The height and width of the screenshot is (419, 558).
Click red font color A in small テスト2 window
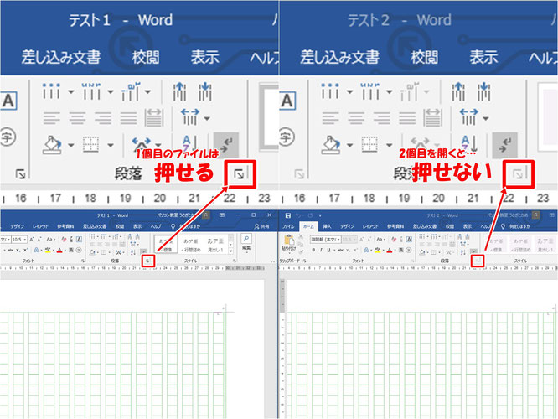click(x=390, y=251)
